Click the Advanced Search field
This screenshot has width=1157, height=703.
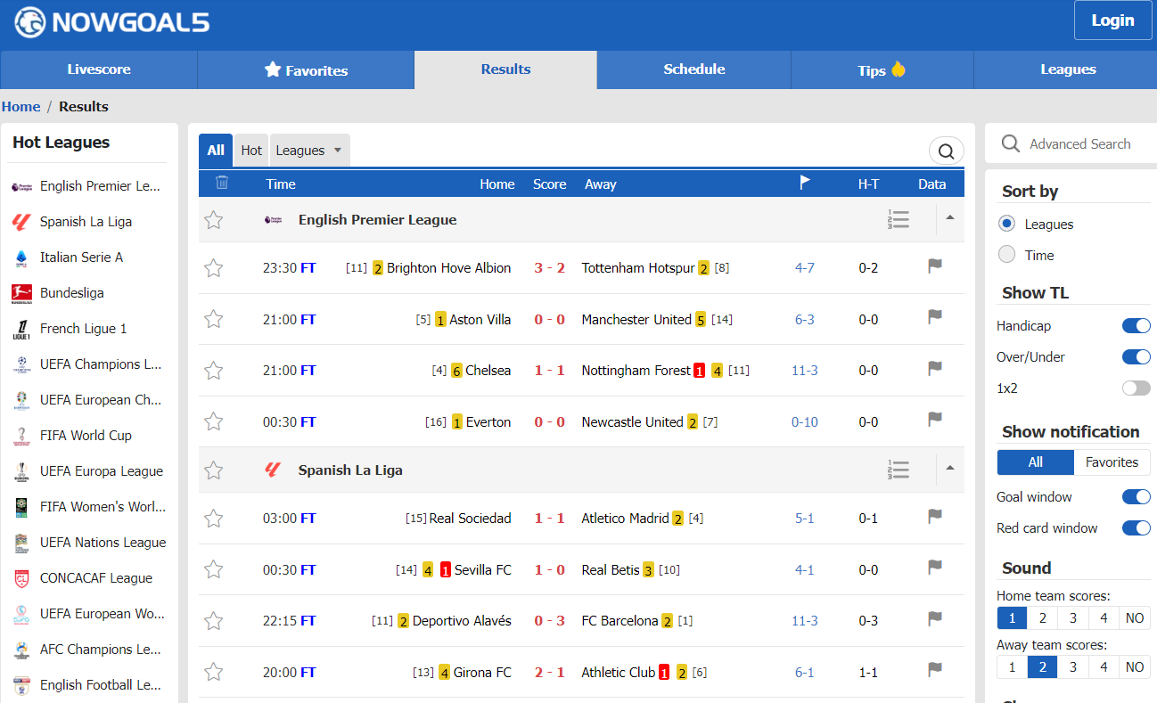[1079, 144]
